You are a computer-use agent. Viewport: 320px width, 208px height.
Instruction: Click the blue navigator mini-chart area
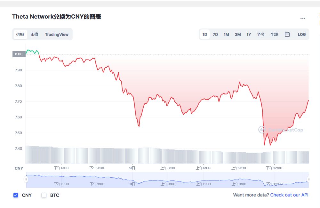tap(167, 180)
